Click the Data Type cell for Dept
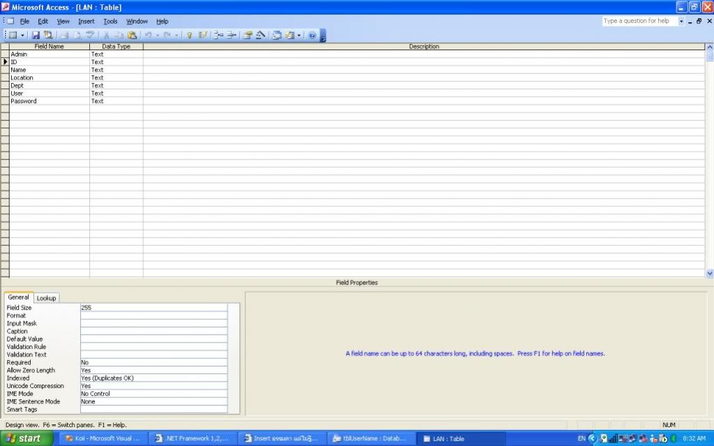714x446 pixels. point(116,86)
